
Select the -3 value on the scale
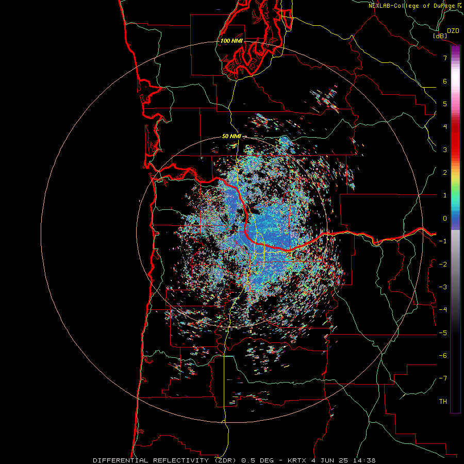[443, 287]
